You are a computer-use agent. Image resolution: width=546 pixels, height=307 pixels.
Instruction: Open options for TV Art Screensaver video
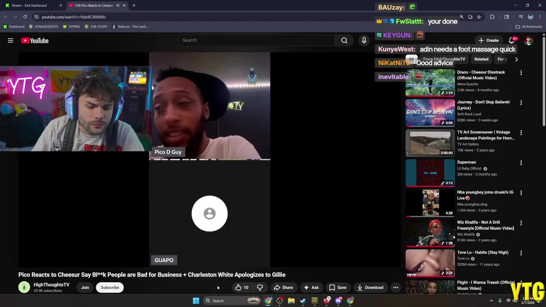click(x=521, y=133)
